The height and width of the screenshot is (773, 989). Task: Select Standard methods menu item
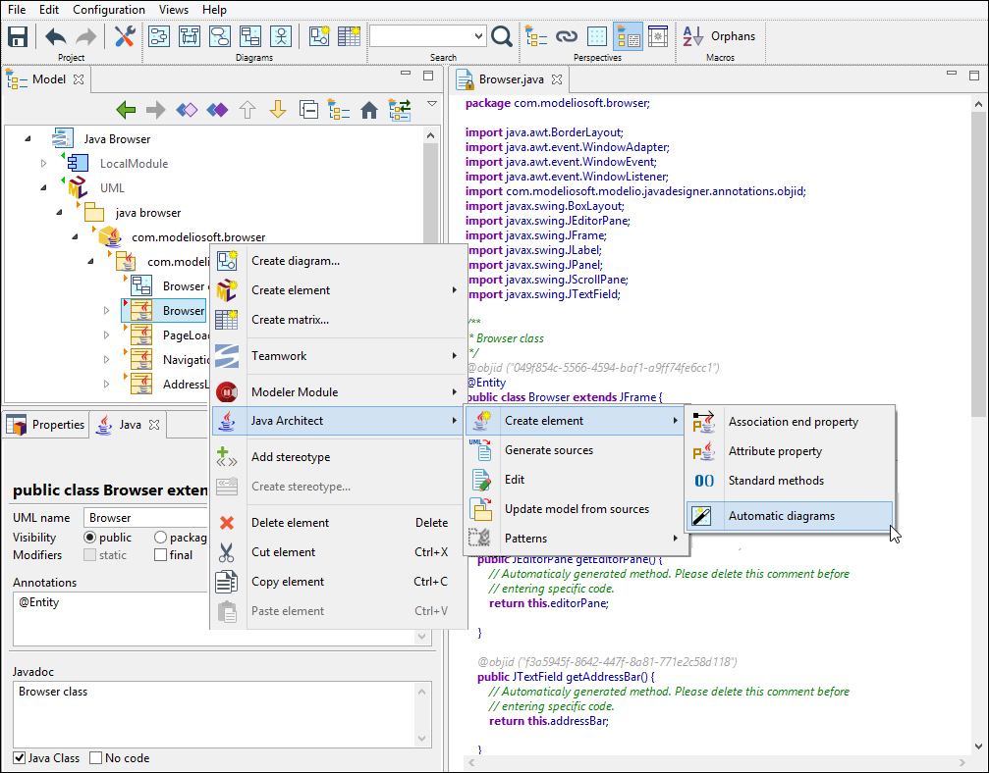click(x=790, y=481)
